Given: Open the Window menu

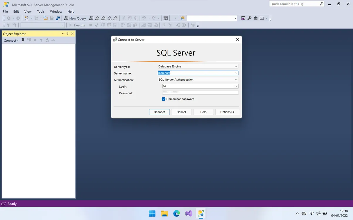Looking at the screenshot, I should (x=56, y=11).
